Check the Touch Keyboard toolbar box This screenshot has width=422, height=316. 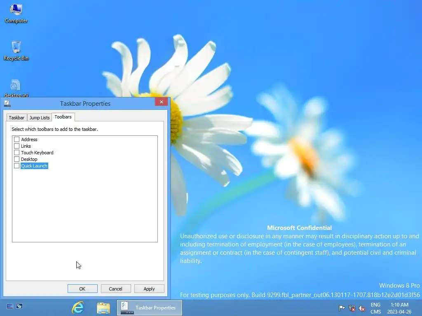click(16, 152)
